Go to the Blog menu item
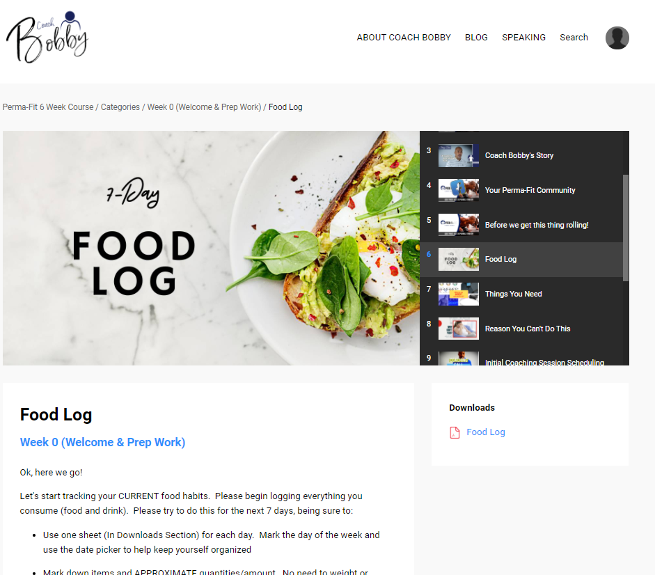655x575 pixels. click(x=476, y=37)
